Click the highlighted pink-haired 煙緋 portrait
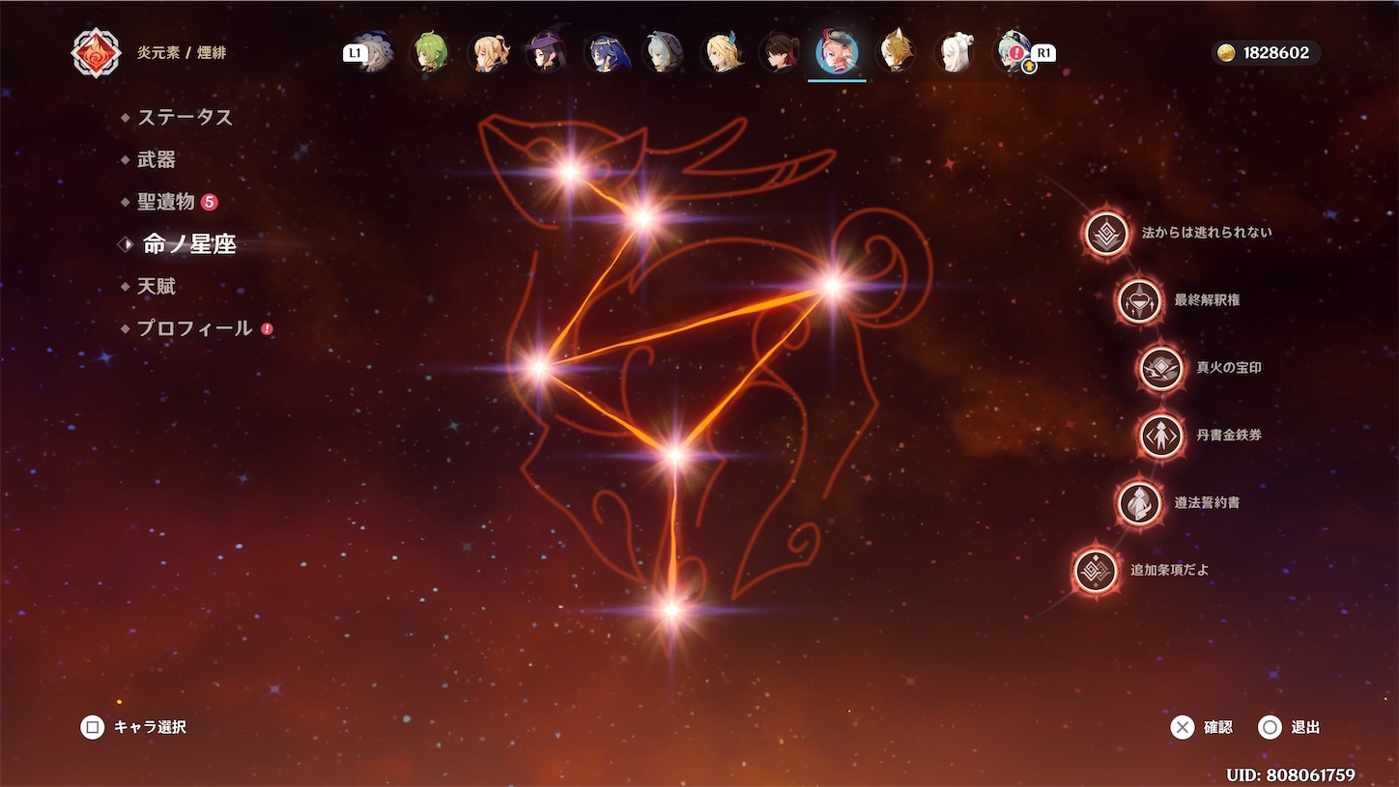1399x787 pixels. [837, 52]
